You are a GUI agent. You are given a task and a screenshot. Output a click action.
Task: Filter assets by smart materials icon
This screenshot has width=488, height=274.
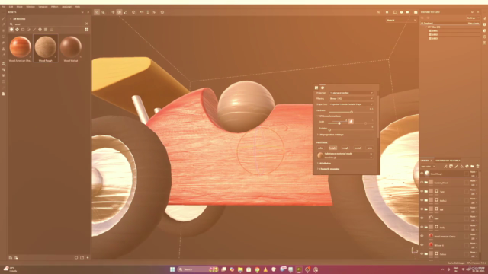[17, 30]
